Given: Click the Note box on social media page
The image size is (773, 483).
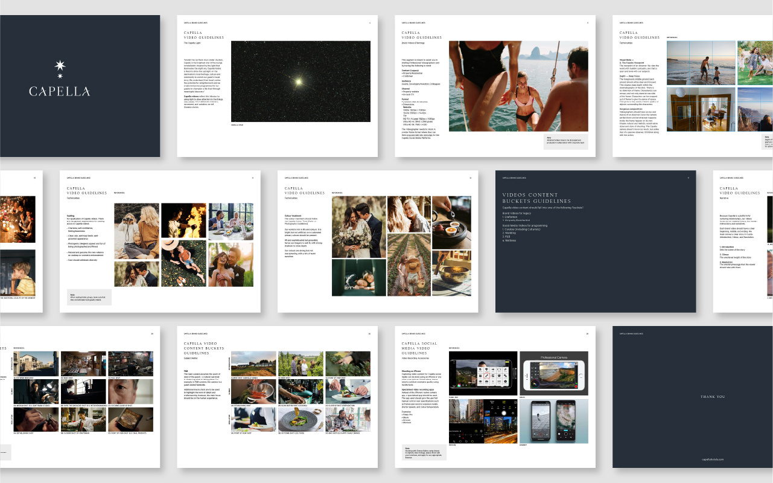Looking at the screenshot, I should coord(424,452).
